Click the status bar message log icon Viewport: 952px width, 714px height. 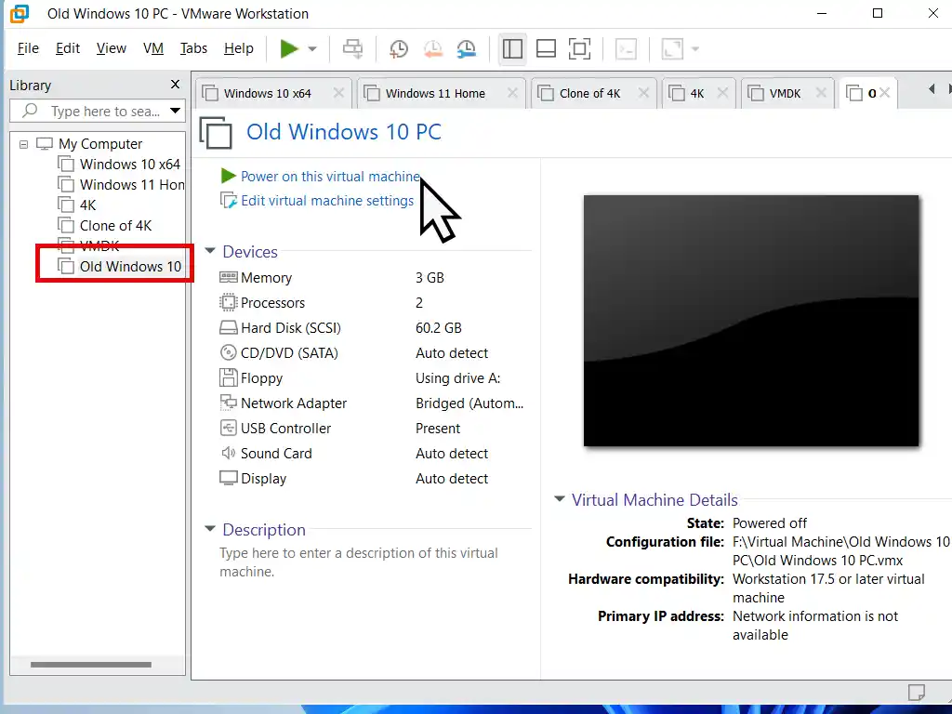click(916, 692)
